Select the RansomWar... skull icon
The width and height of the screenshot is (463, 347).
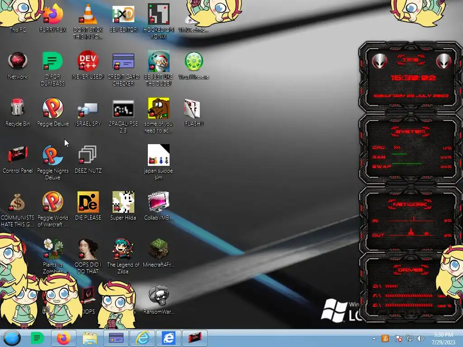(159, 300)
